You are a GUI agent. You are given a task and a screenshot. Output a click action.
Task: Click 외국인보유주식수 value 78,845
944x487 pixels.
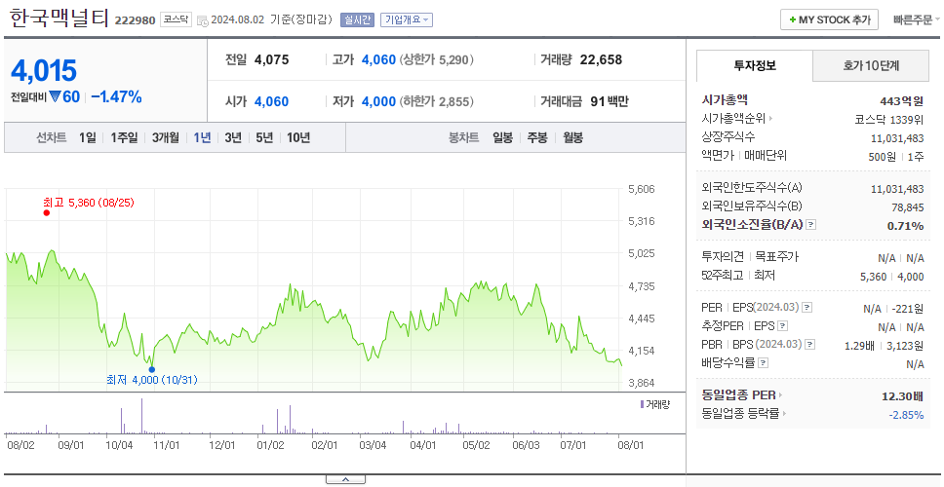point(907,207)
